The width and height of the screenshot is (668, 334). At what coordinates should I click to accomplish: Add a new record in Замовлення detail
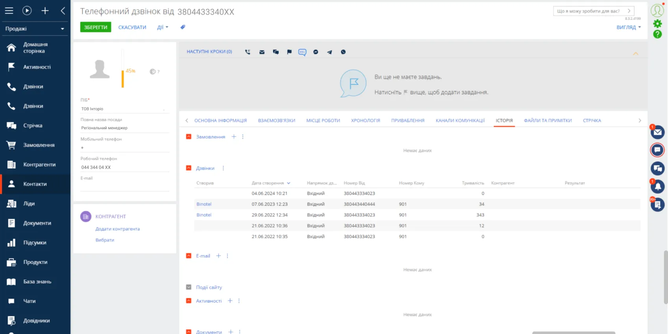[x=234, y=137]
